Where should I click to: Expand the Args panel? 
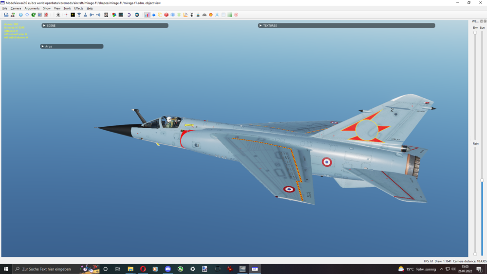[x=72, y=46]
